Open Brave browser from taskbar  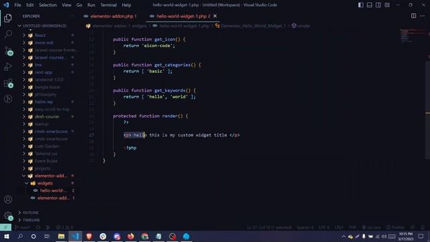[89, 236]
